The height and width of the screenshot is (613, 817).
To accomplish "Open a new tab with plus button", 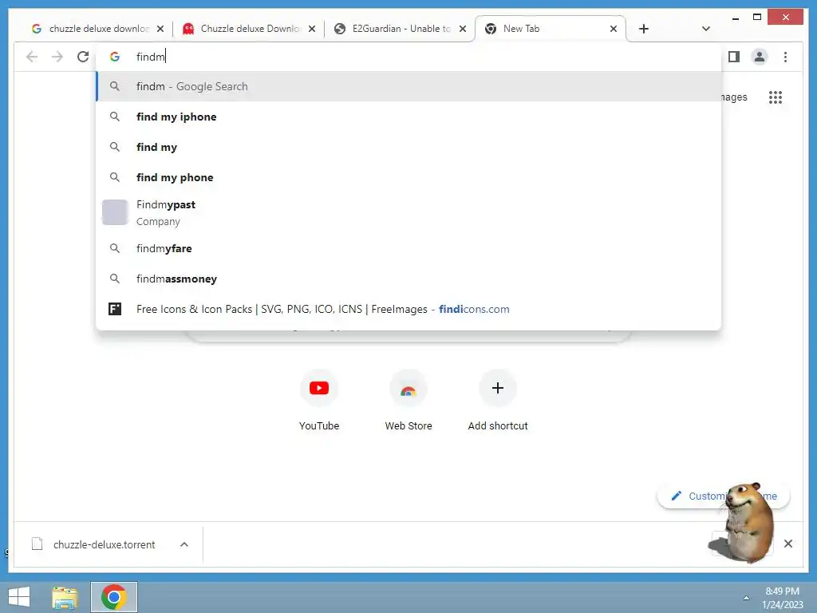I will (x=644, y=29).
